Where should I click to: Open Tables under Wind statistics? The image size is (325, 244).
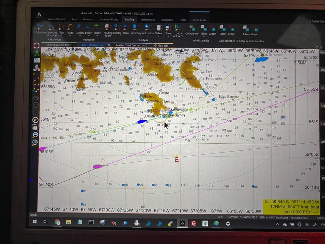click(x=204, y=30)
